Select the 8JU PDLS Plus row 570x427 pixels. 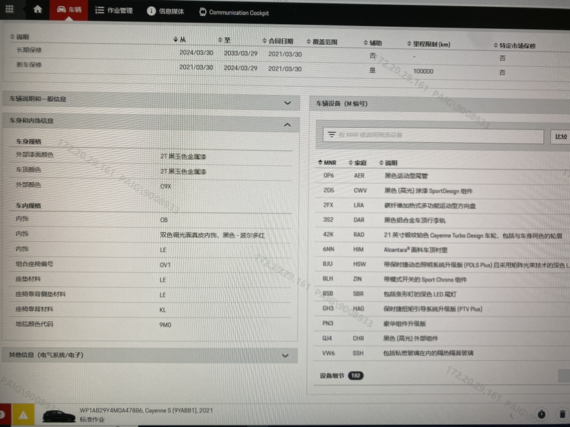tap(443, 264)
